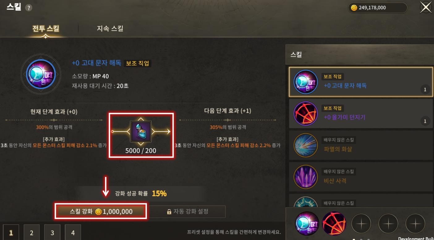Image resolution: width=434 pixels, height=240 pixels.
Task: Open the third empty skill slot
Action: point(361,223)
